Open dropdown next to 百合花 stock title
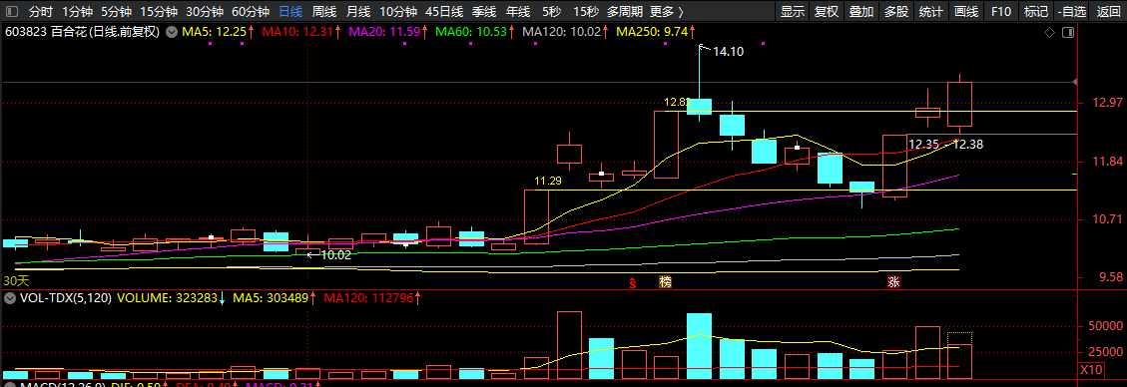The image size is (1127, 387). click(x=171, y=32)
